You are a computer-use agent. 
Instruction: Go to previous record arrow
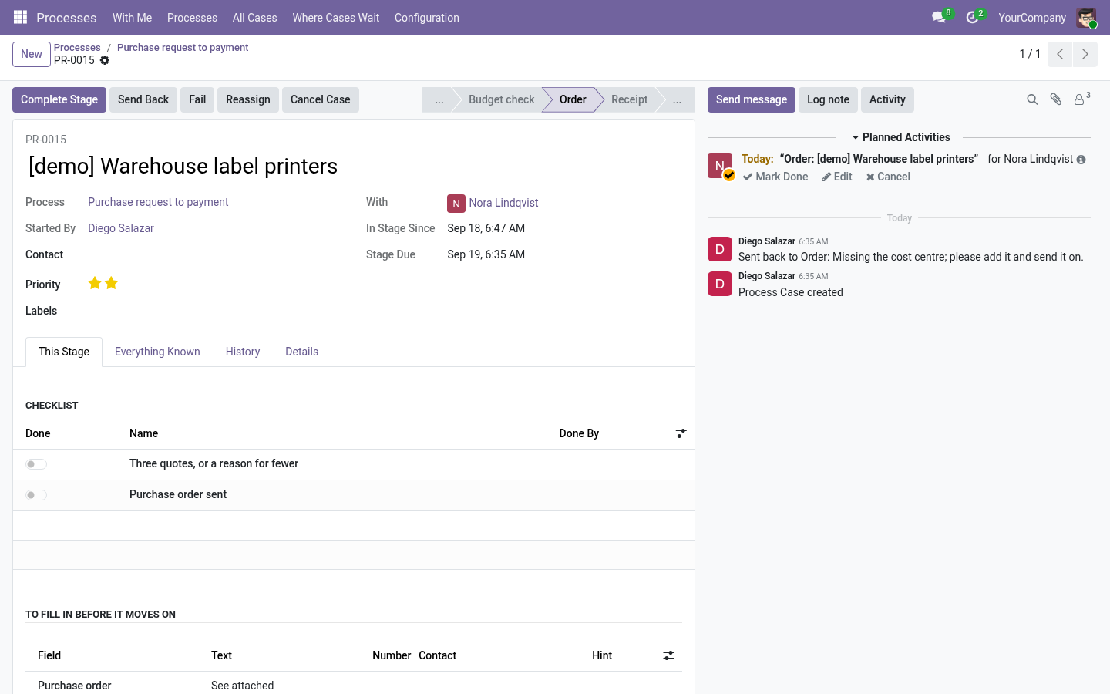coord(1060,54)
